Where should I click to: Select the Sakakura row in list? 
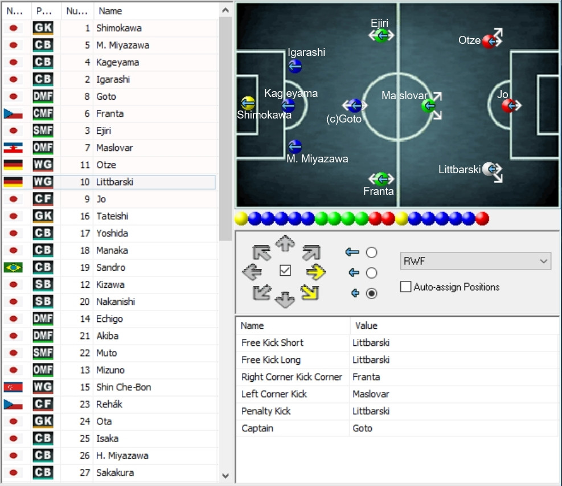click(109, 472)
